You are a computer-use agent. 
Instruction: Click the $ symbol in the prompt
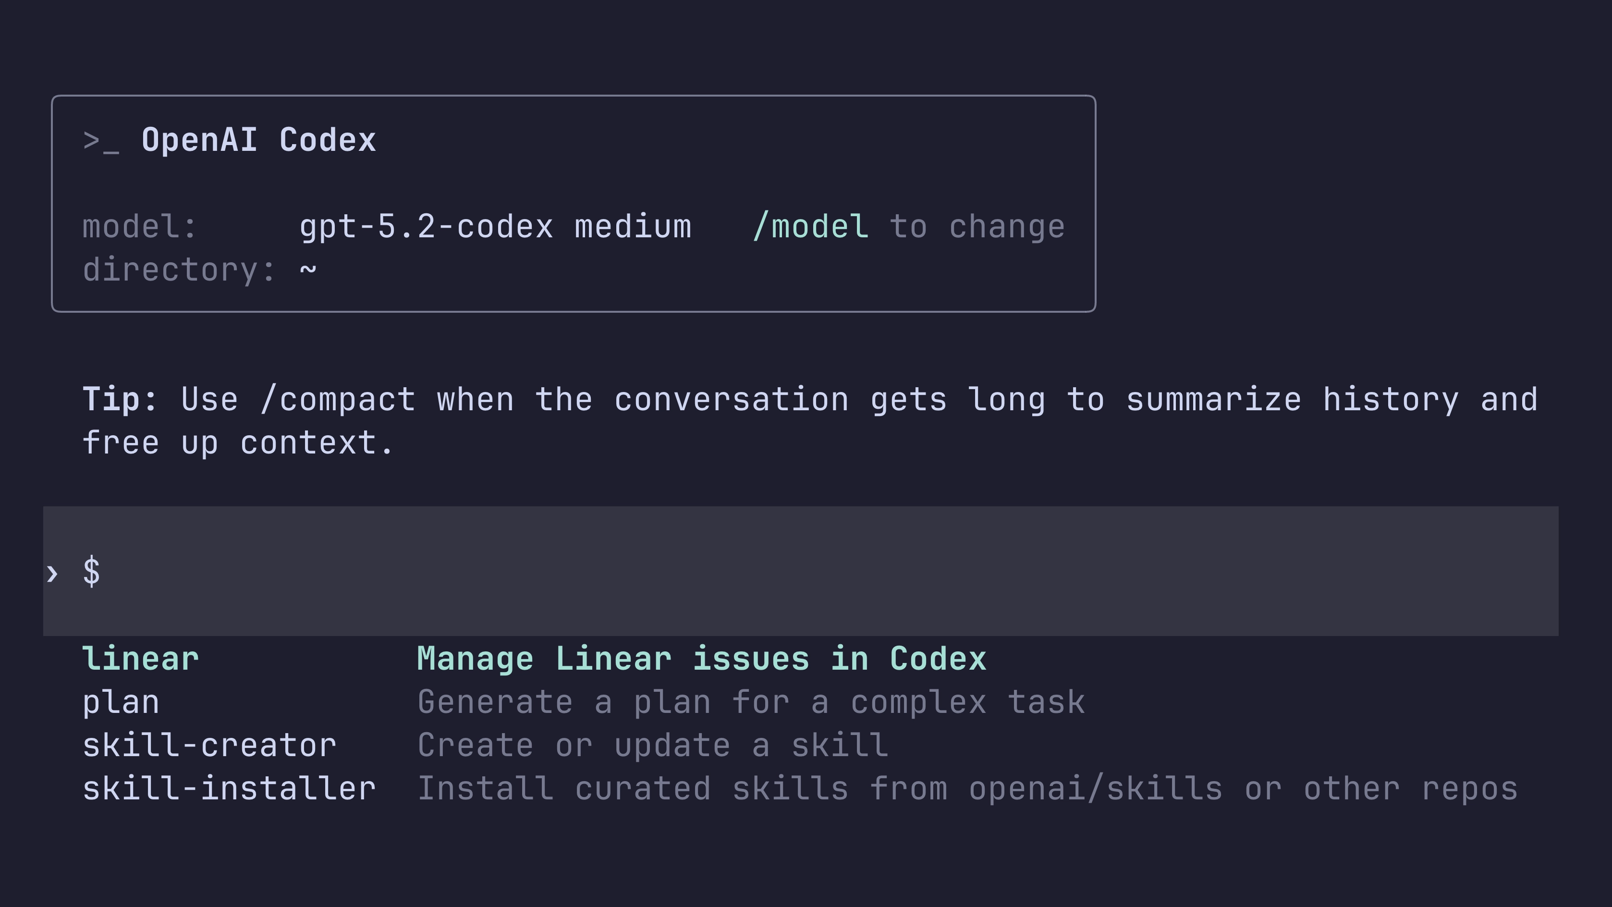pyautogui.click(x=91, y=572)
